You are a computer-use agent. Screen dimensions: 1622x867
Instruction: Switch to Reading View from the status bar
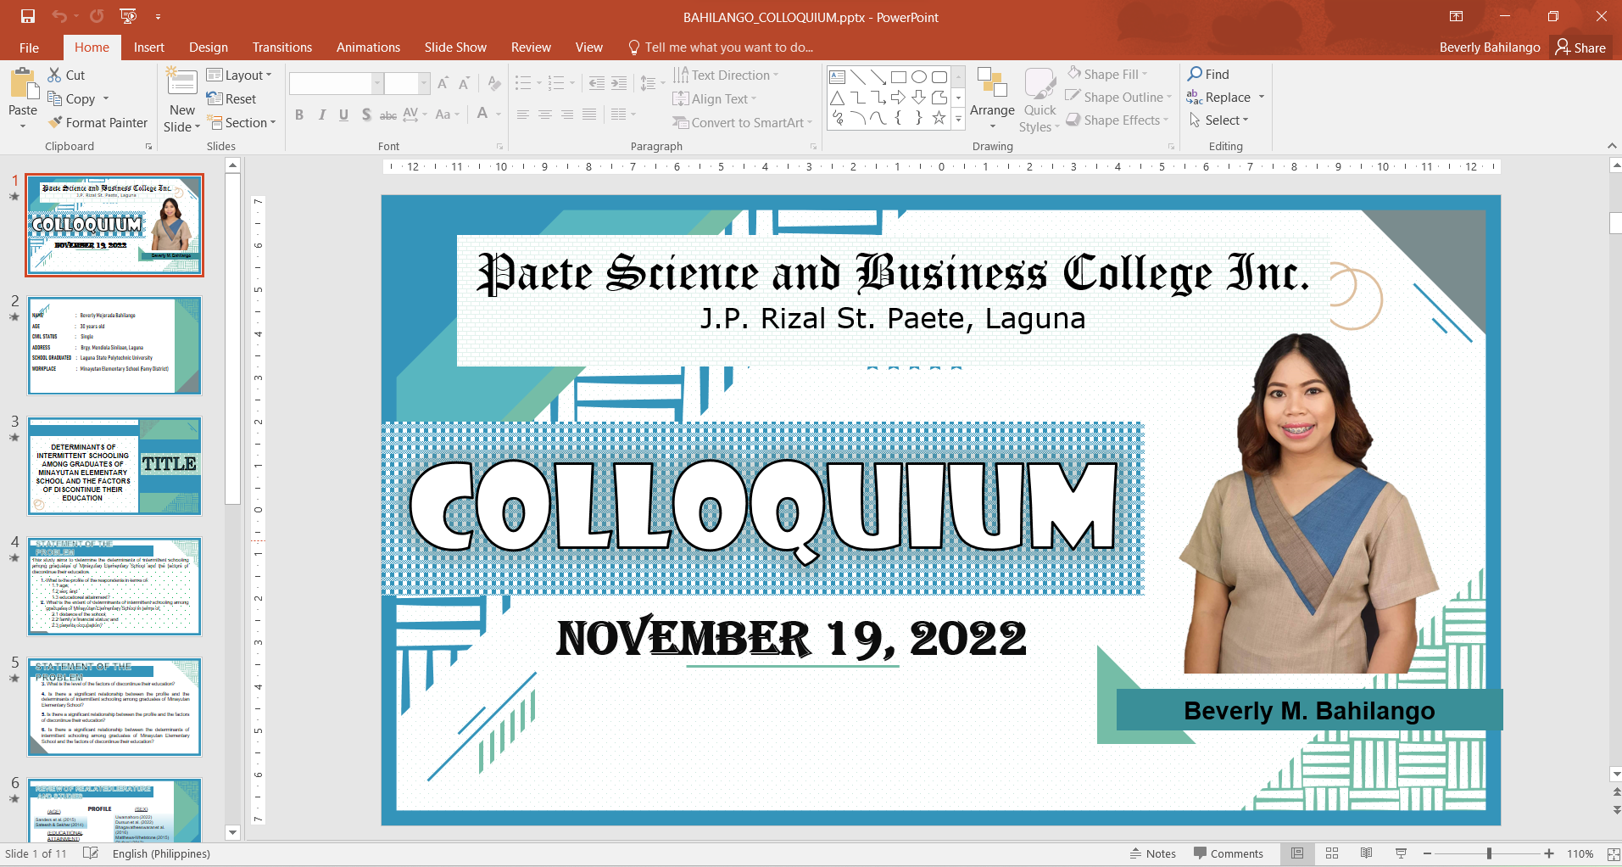tap(1366, 853)
